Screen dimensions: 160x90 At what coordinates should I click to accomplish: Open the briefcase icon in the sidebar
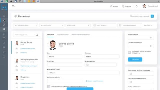(x=4, y=16)
